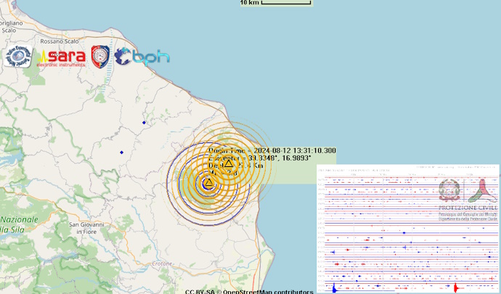The width and height of the screenshot is (501, 294).
Task: Click the blue waveform burst at seismogram bottom-left
Action: [x=333, y=287]
